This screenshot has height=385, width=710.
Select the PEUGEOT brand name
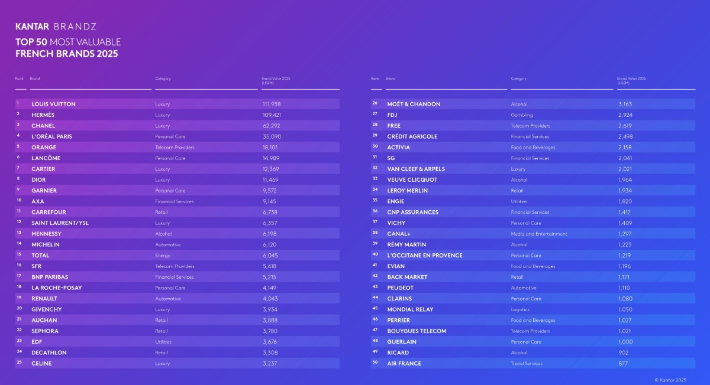(401, 288)
